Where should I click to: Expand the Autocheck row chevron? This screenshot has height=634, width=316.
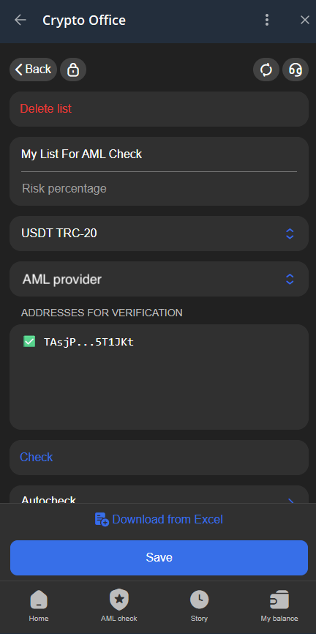coord(290,501)
